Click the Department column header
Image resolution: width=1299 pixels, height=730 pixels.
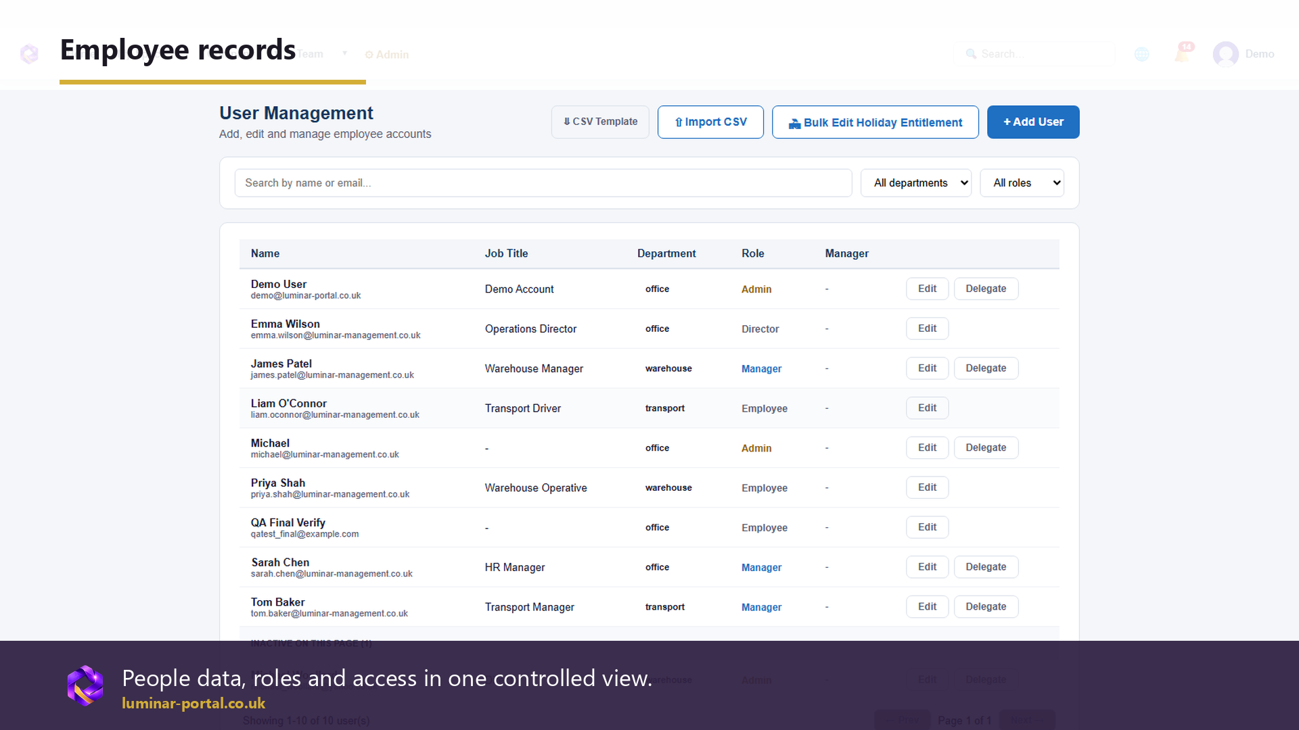[x=666, y=253]
